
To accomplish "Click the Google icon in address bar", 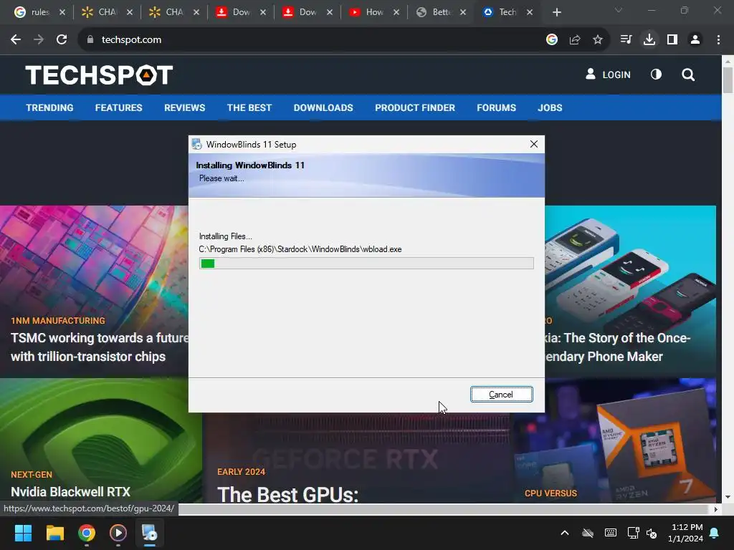I will [x=552, y=40].
